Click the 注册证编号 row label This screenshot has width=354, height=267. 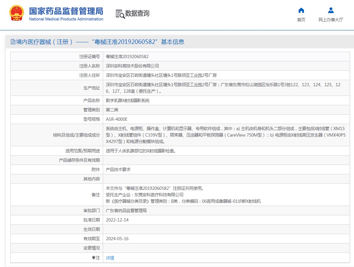tap(90, 56)
